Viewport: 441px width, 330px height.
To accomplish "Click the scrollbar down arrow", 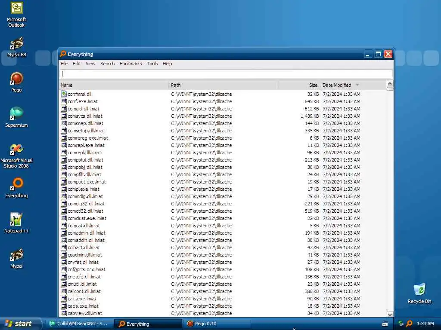I will [x=390, y=314].
